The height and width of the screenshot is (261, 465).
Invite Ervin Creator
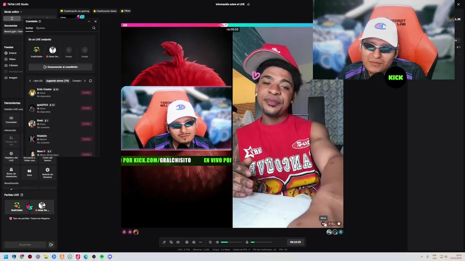pyautogui.click(x=86, y=92)
